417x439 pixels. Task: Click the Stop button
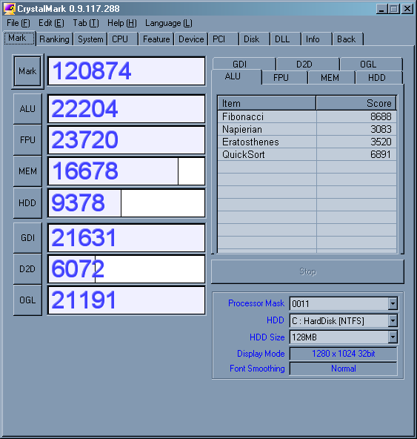307,271
